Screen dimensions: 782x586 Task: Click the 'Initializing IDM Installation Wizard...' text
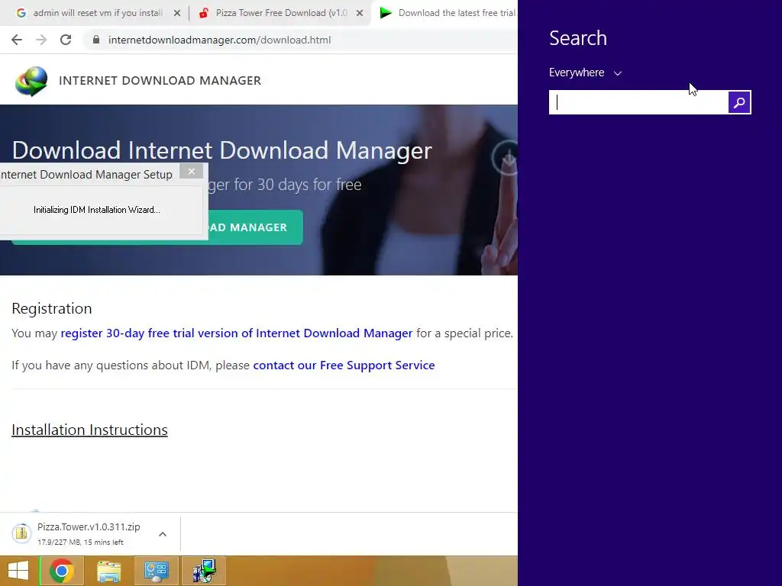click(x=97, y=210)
